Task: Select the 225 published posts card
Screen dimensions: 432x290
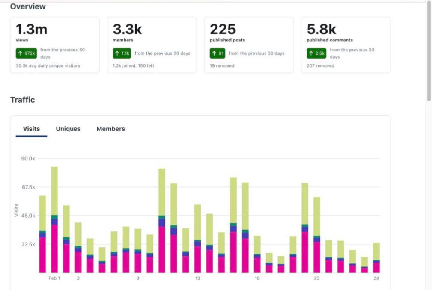Action: coord(249,44)
